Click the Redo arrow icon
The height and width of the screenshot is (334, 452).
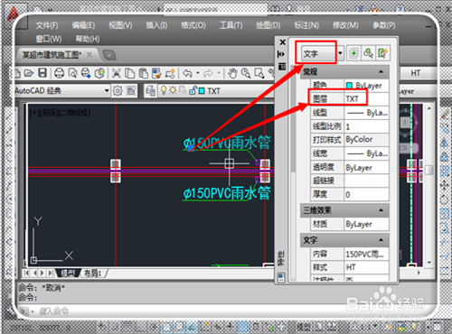point(208,73)
